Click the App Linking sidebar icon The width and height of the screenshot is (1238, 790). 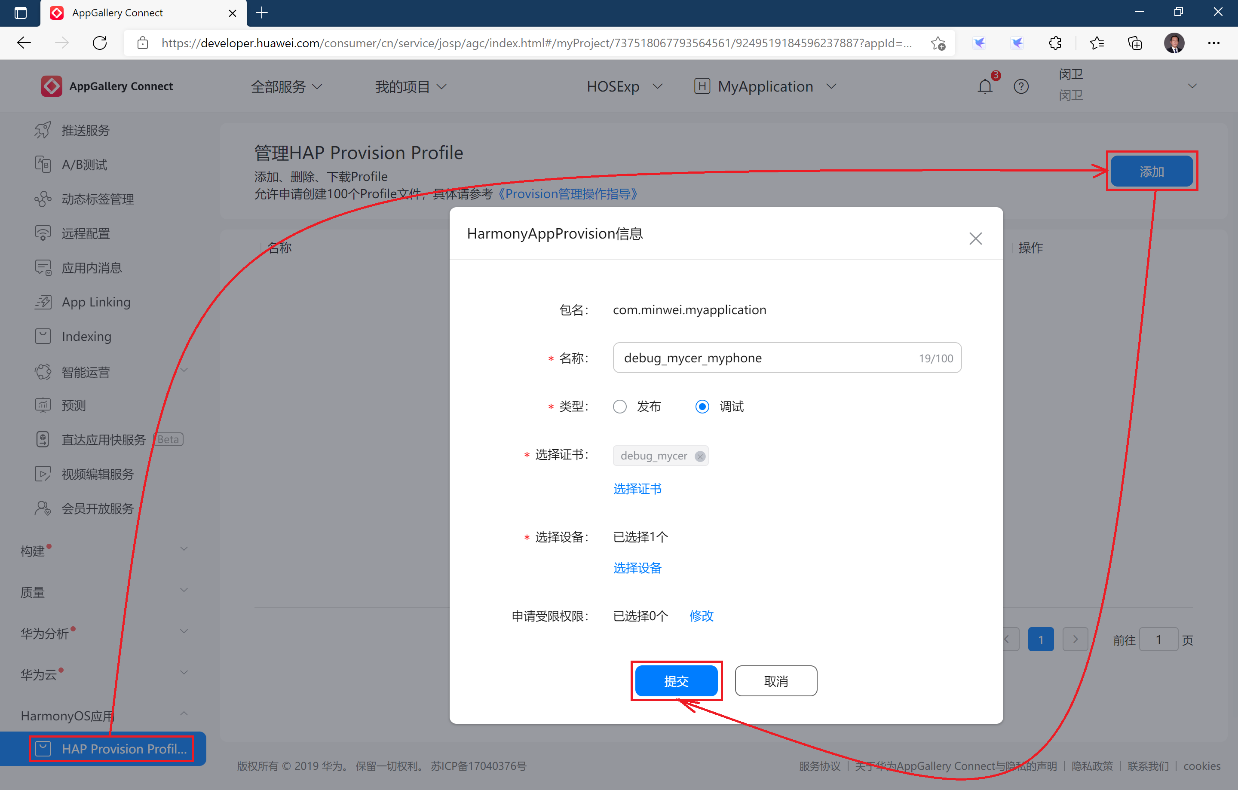click(43, 302)
